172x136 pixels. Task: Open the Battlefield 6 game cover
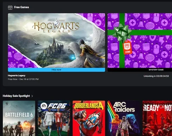point(19,118)
